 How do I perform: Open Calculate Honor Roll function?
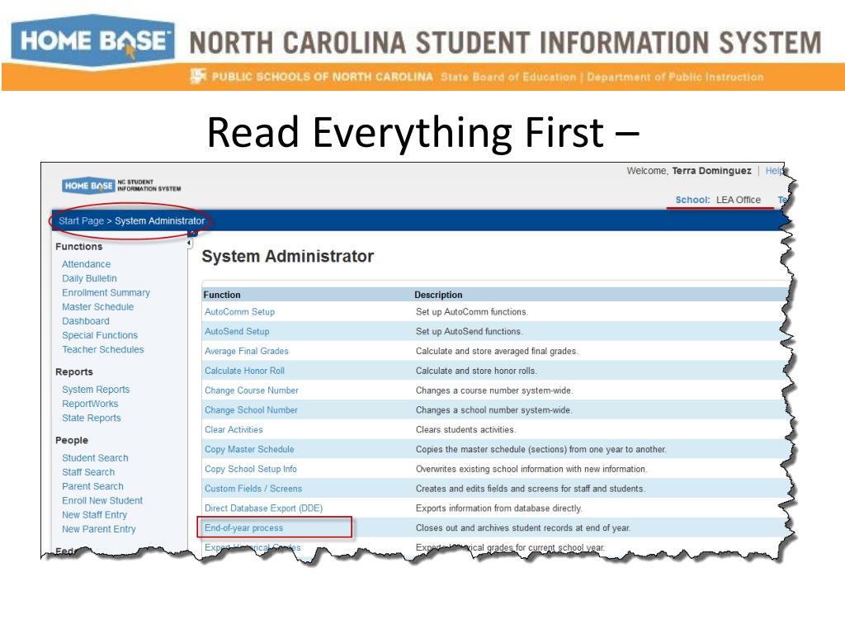244,371
